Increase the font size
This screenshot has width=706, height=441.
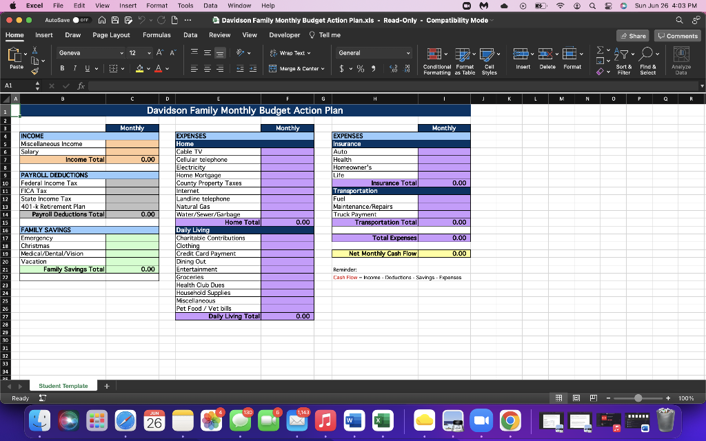[160, 52]
